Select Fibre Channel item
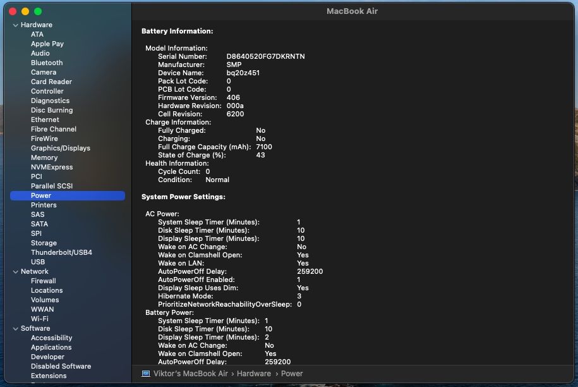 tap(54, 129)
